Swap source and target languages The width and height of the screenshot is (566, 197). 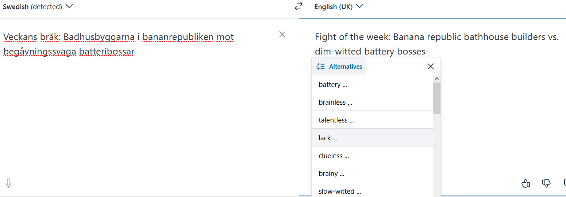(299, 6)
